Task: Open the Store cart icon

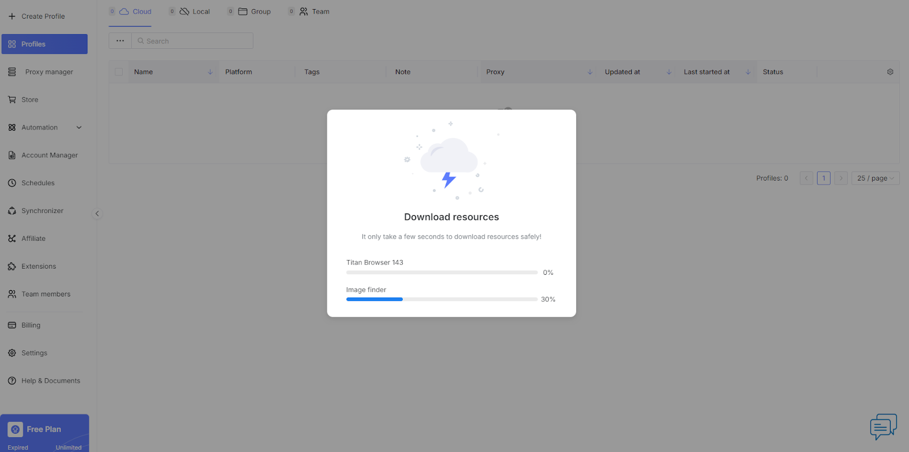Action: click(12, 100)
